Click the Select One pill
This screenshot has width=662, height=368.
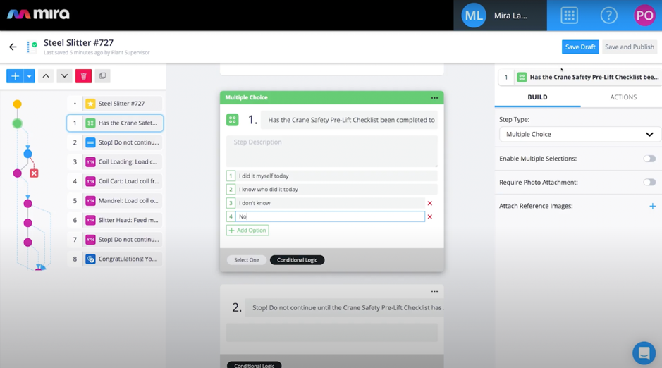tap(247, 260)
